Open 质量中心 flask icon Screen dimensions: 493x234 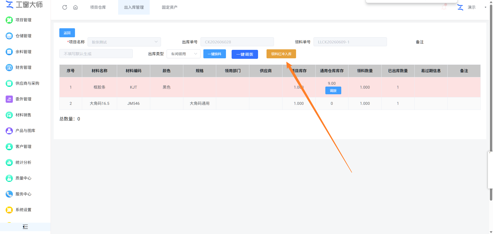coord(9,178)
